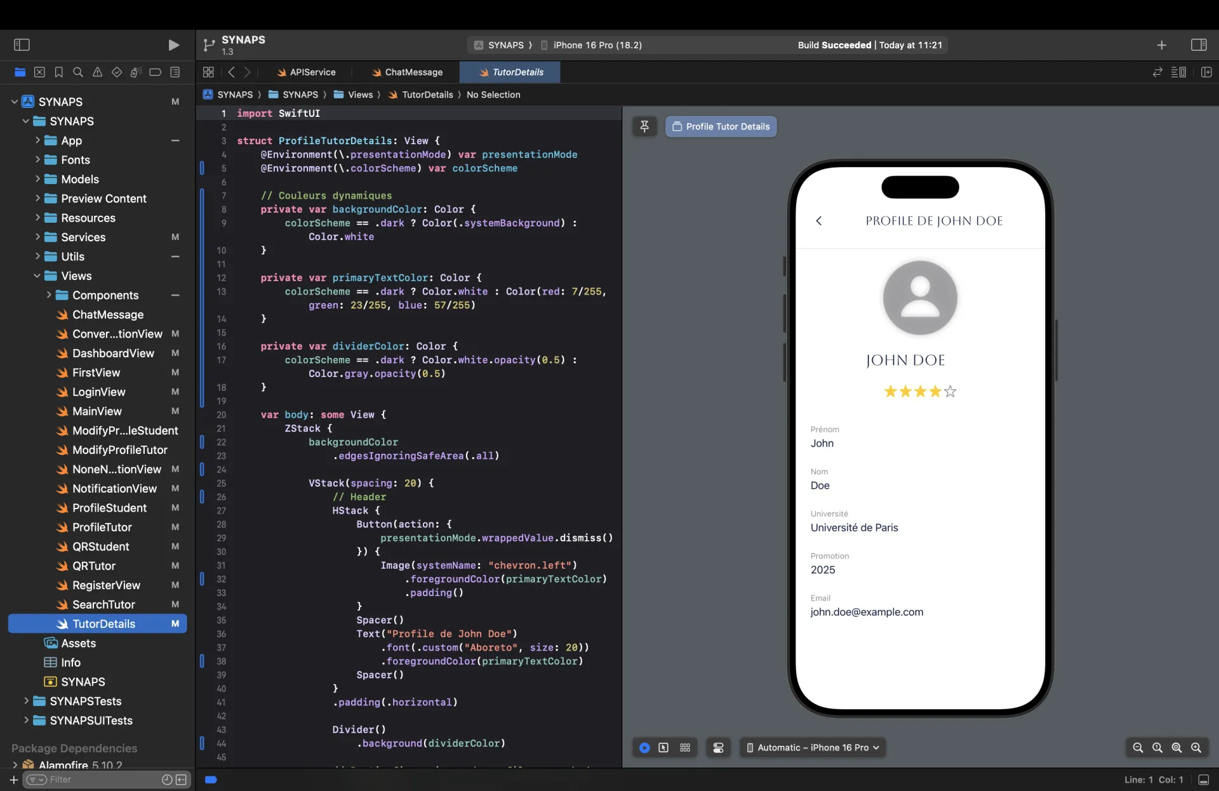
Task: Open the Project navigator folder icon
Action: click(20, 72)
